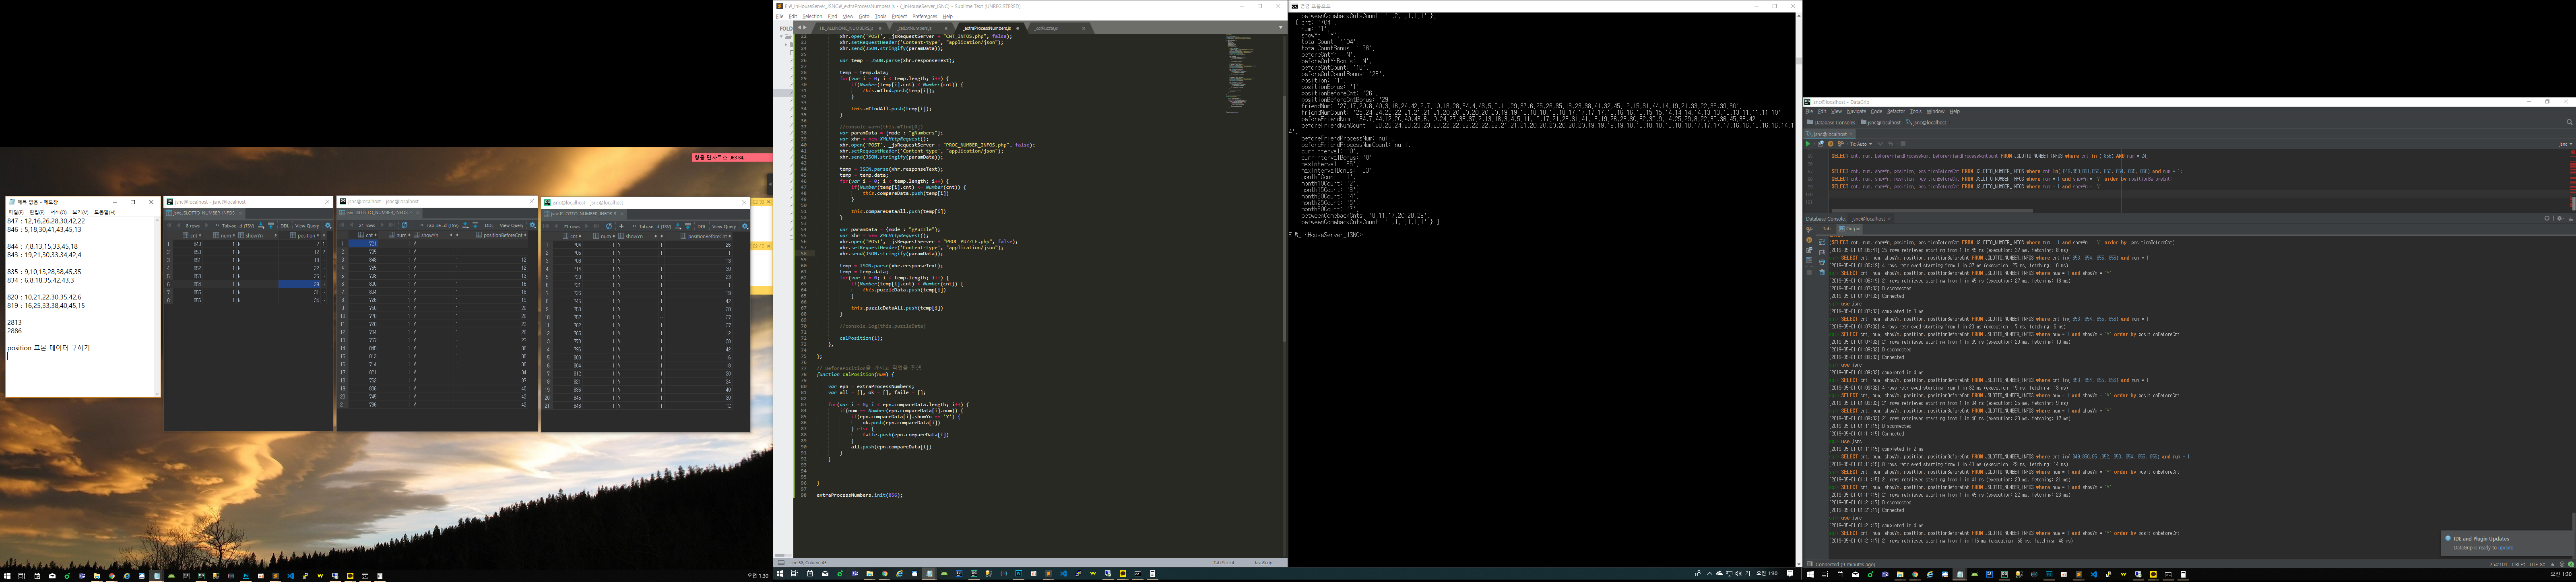The width and height of the screenshot is (2576, 582).
Task: Click the clear output trash icon in console
Action: 1822,273
